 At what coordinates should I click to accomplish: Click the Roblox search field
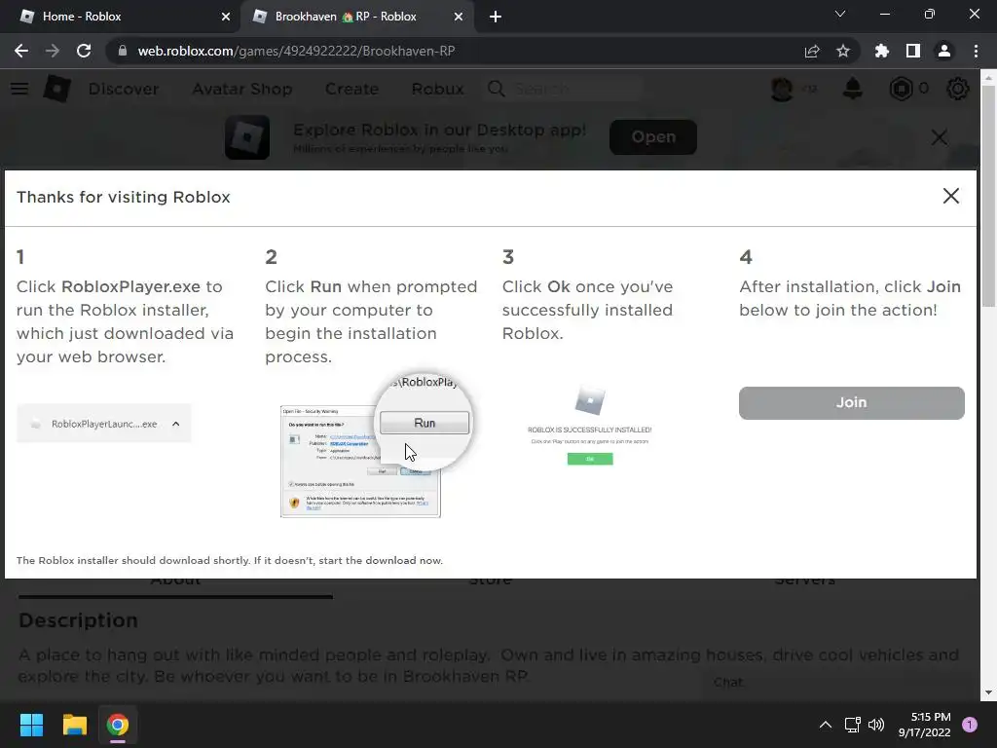565,89
